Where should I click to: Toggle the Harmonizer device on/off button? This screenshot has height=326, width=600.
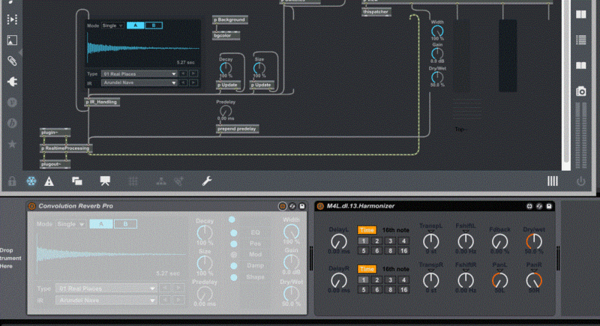tap(320, 206)
